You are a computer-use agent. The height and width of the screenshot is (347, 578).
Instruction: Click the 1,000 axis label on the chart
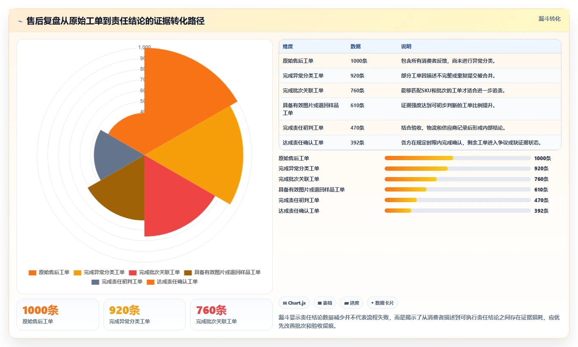pyautogui.click(x=145, y=47)
